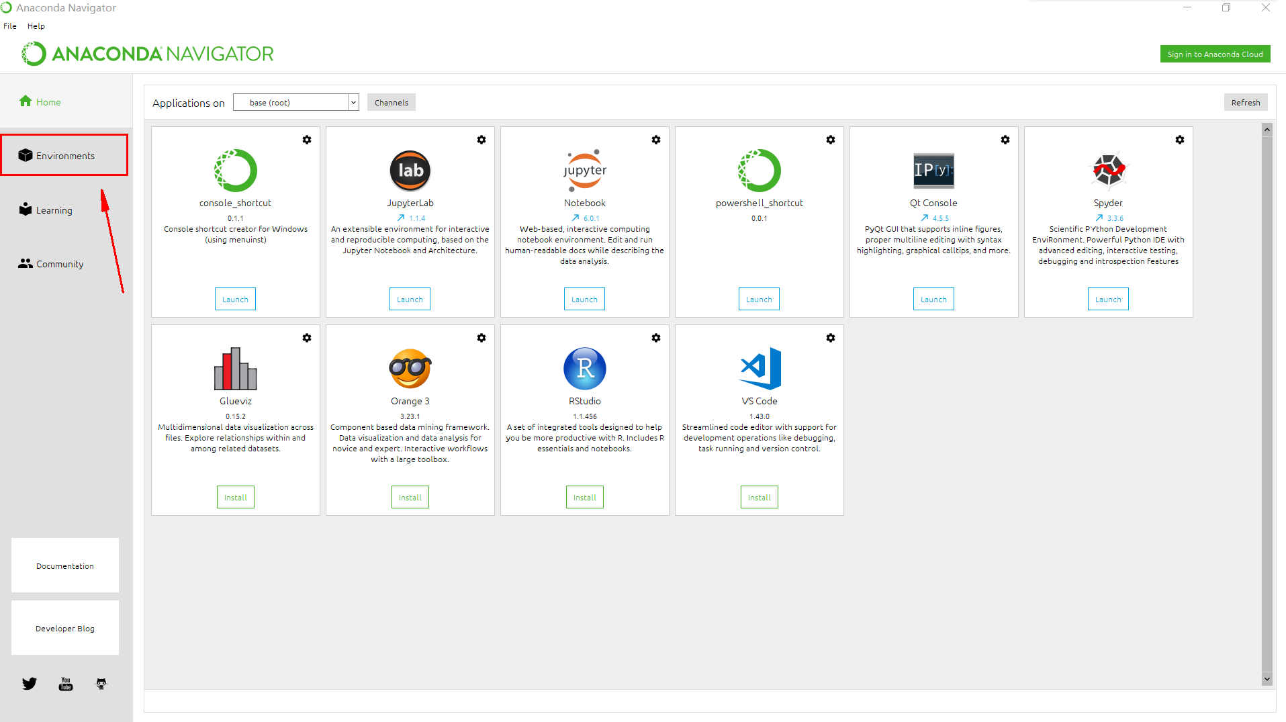
Task: Open settings gear on Spyder card
Action: click(x=1180, y=140)
